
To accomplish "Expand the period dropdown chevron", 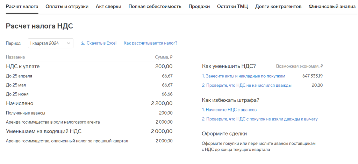I will [x=69, y=43].
